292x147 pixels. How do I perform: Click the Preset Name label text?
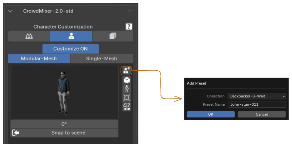point(214,104)
